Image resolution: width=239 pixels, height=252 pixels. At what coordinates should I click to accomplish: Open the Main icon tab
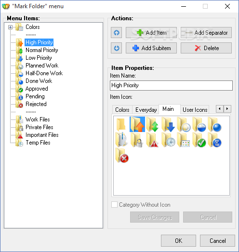[170, 109]
